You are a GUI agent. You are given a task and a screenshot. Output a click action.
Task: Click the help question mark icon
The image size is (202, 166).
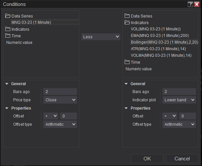click(x=190, y=4)
